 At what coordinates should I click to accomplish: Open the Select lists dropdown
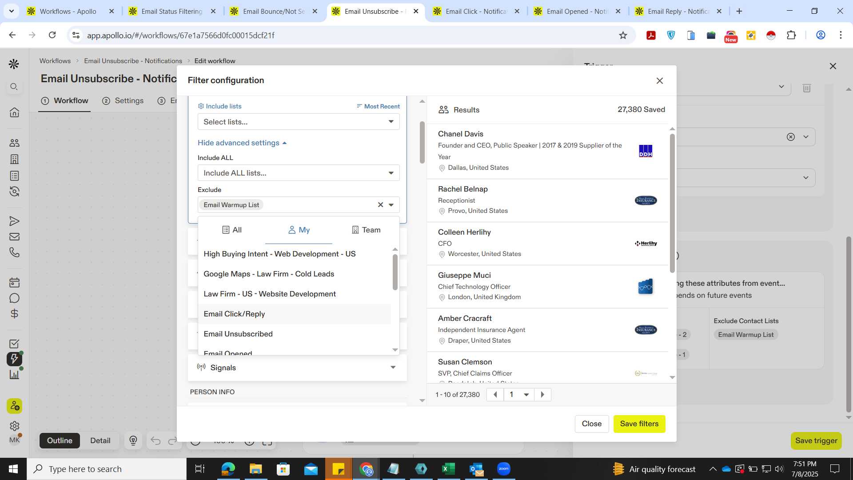[x=299, y=122]
